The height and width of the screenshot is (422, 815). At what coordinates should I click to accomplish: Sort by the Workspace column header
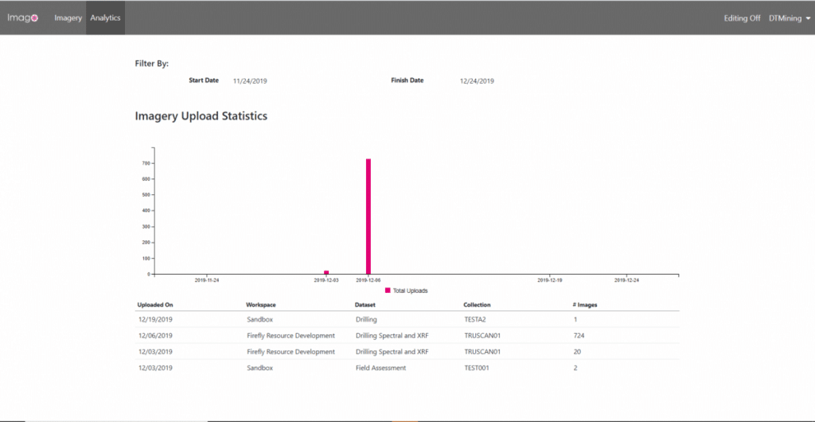(x=262, y=304)
